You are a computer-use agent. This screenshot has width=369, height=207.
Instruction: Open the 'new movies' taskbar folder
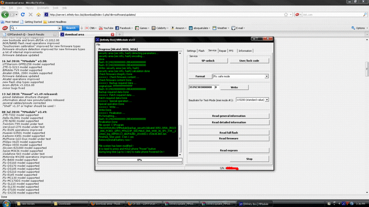[x=34, y=204]
